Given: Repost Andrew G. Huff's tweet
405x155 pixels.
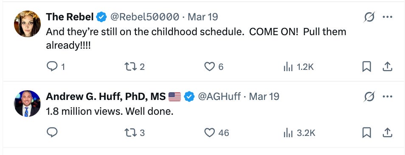Looking at the screenshot, I should point(135,133).
